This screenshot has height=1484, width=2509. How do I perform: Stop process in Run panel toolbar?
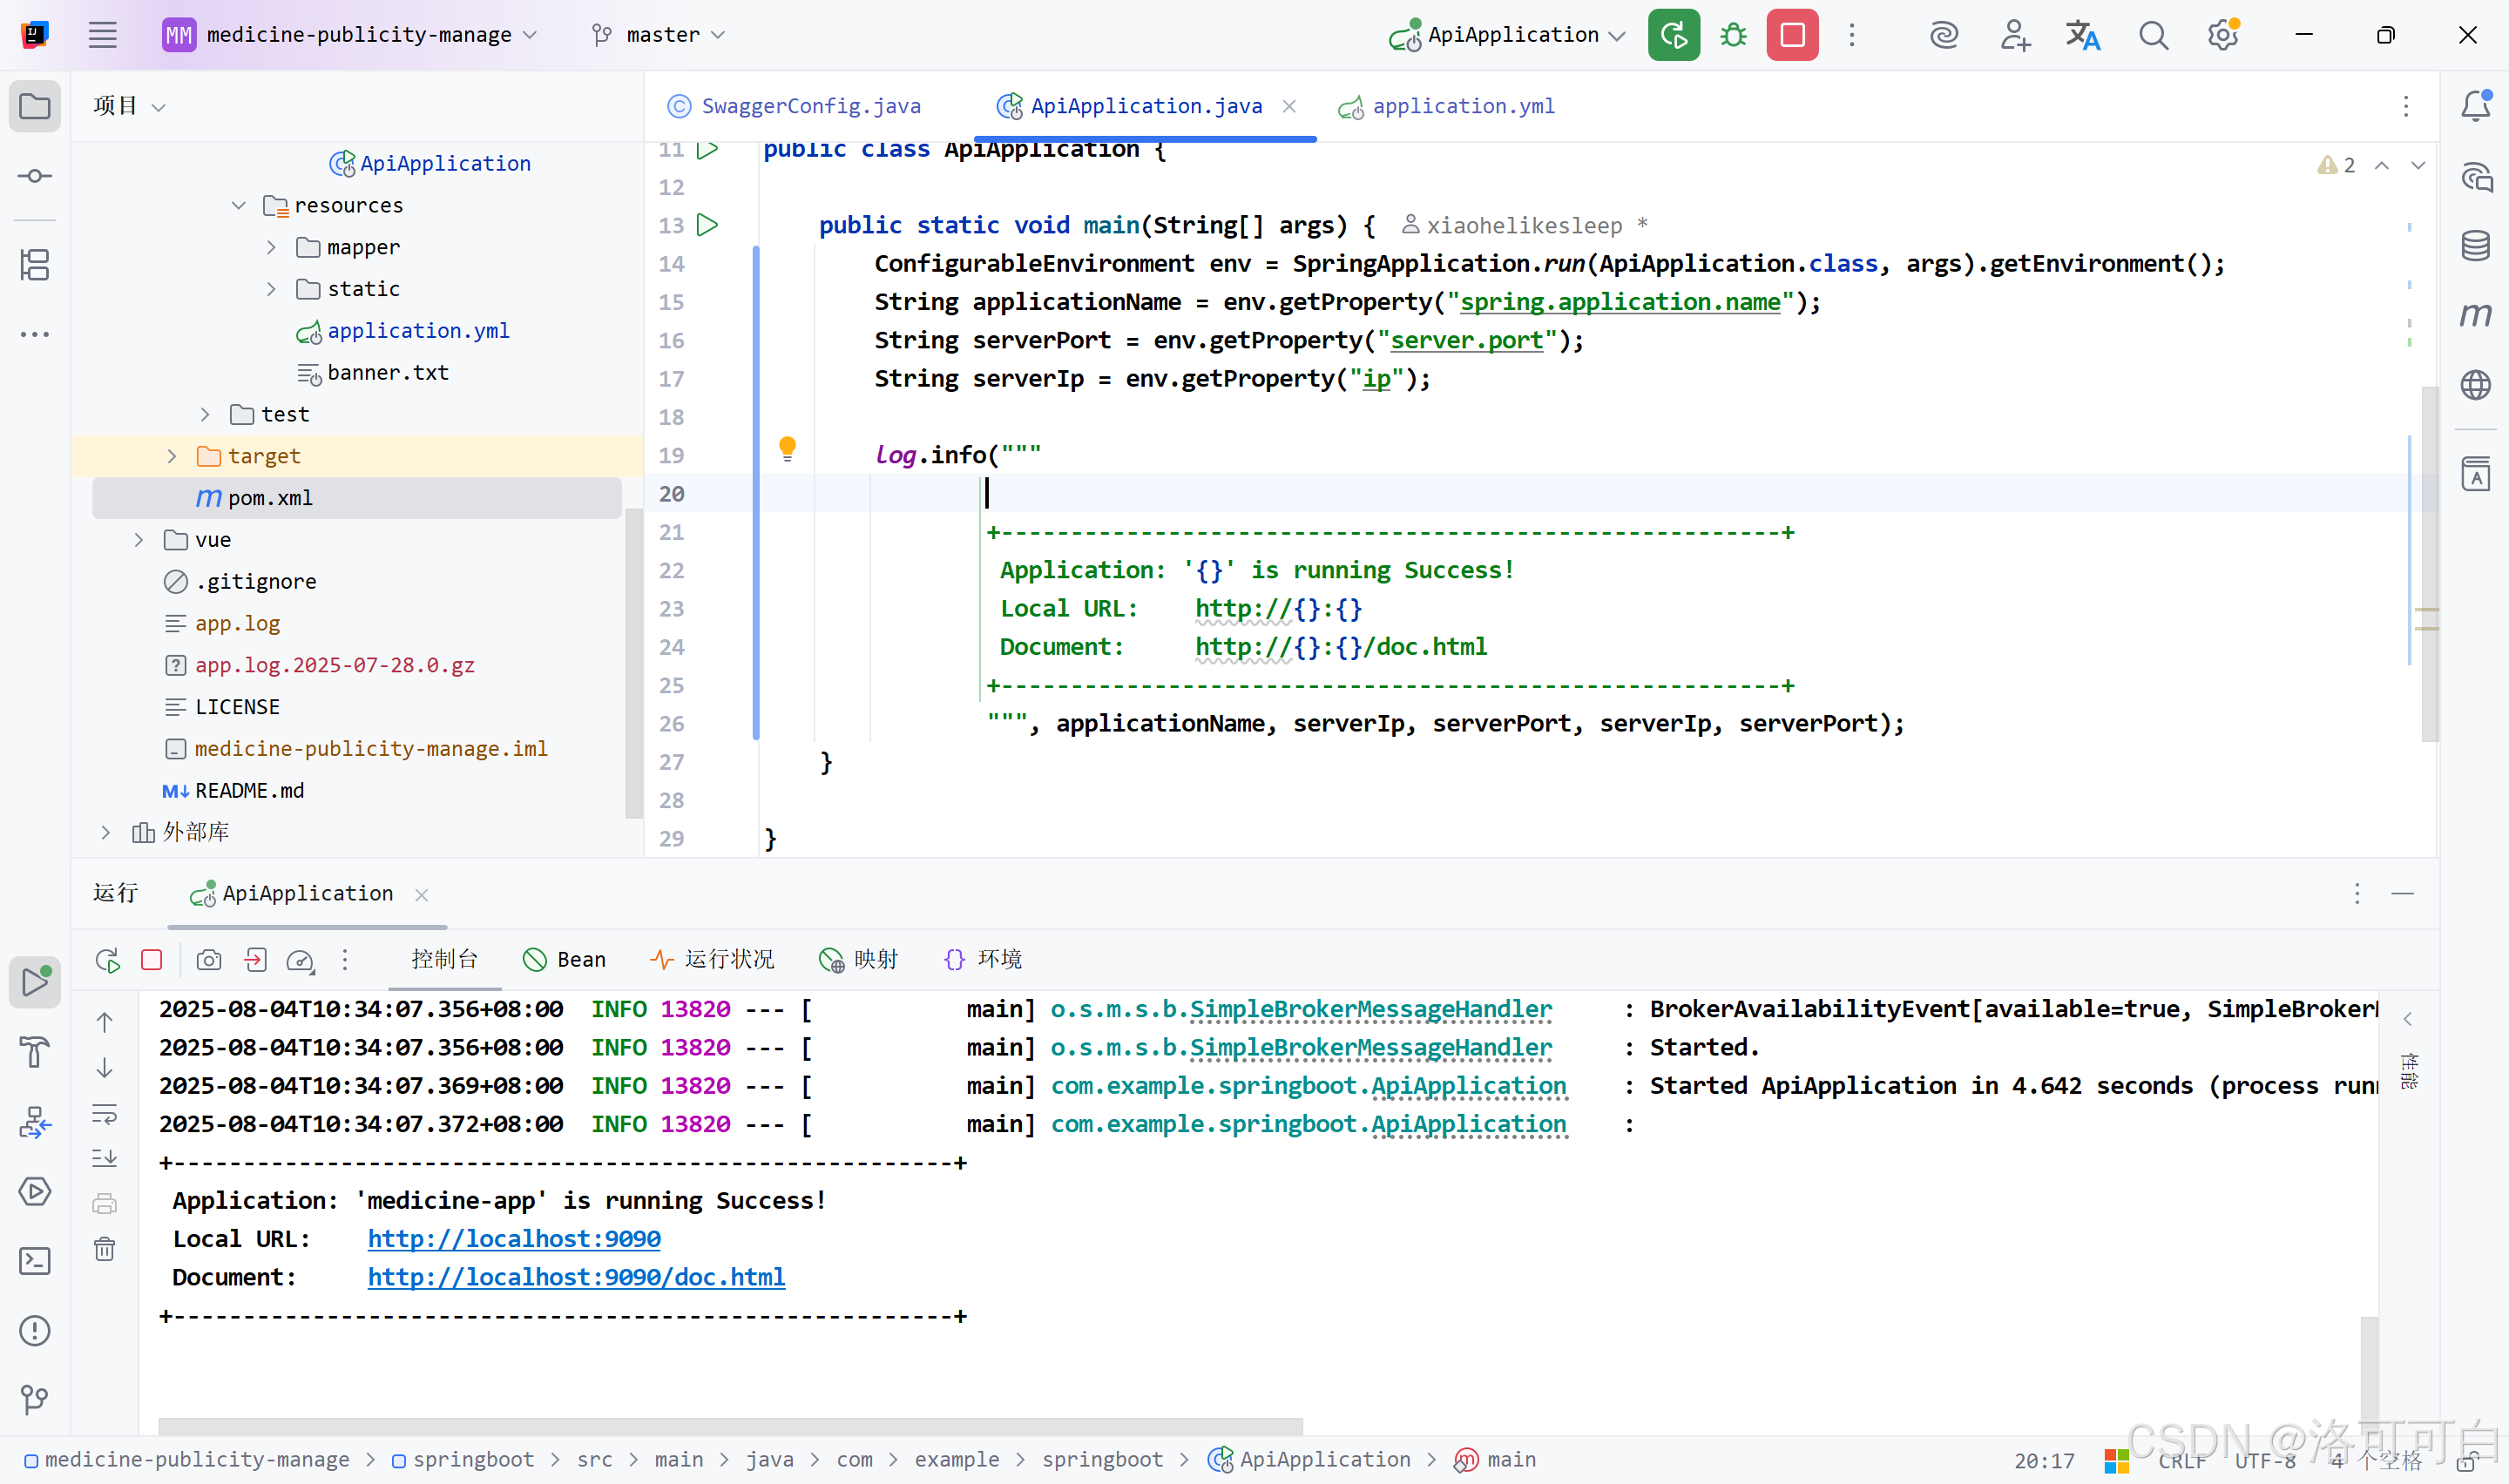[x=152, y=960]
